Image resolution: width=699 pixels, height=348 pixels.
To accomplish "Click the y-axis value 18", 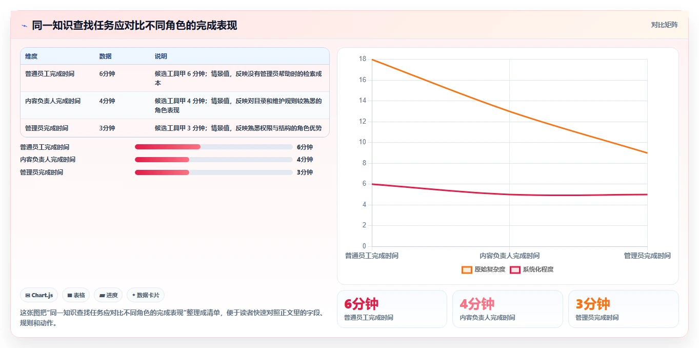I will [363, 59].
